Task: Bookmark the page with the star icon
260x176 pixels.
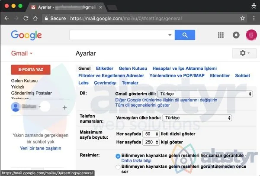Action: (243, 18)
